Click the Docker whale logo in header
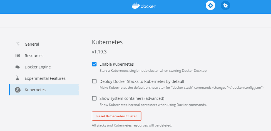Viewport: 271px width, 131px height. coord(136,6)
